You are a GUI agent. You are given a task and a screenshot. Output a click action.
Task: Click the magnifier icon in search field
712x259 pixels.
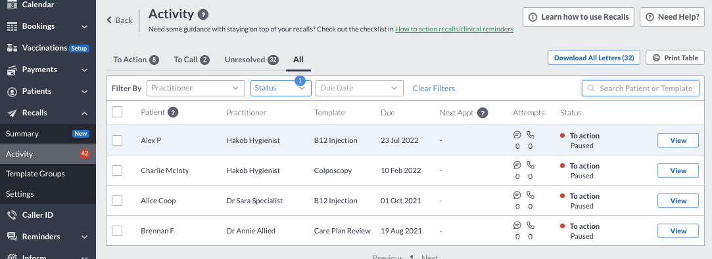591,89
